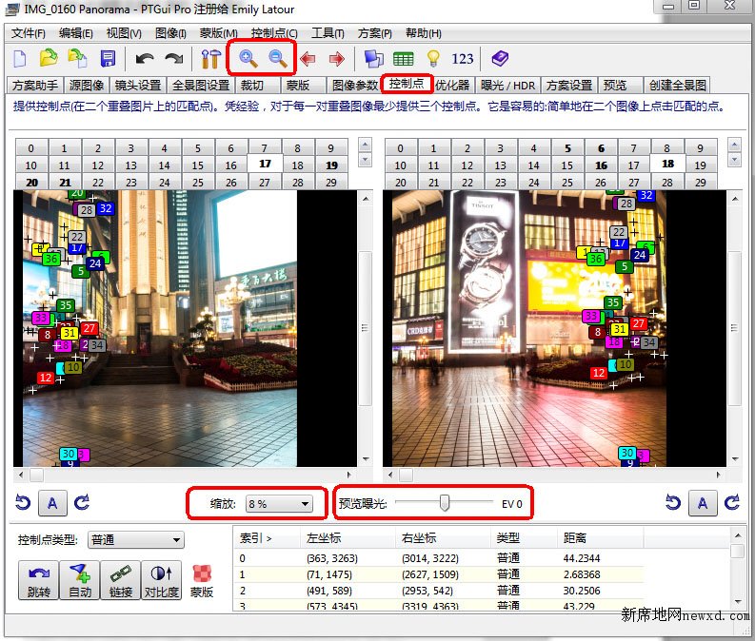Rotate the left image counter-clockwise
The height and width of the screenshot is (641, 755).
tap(23, 503)
